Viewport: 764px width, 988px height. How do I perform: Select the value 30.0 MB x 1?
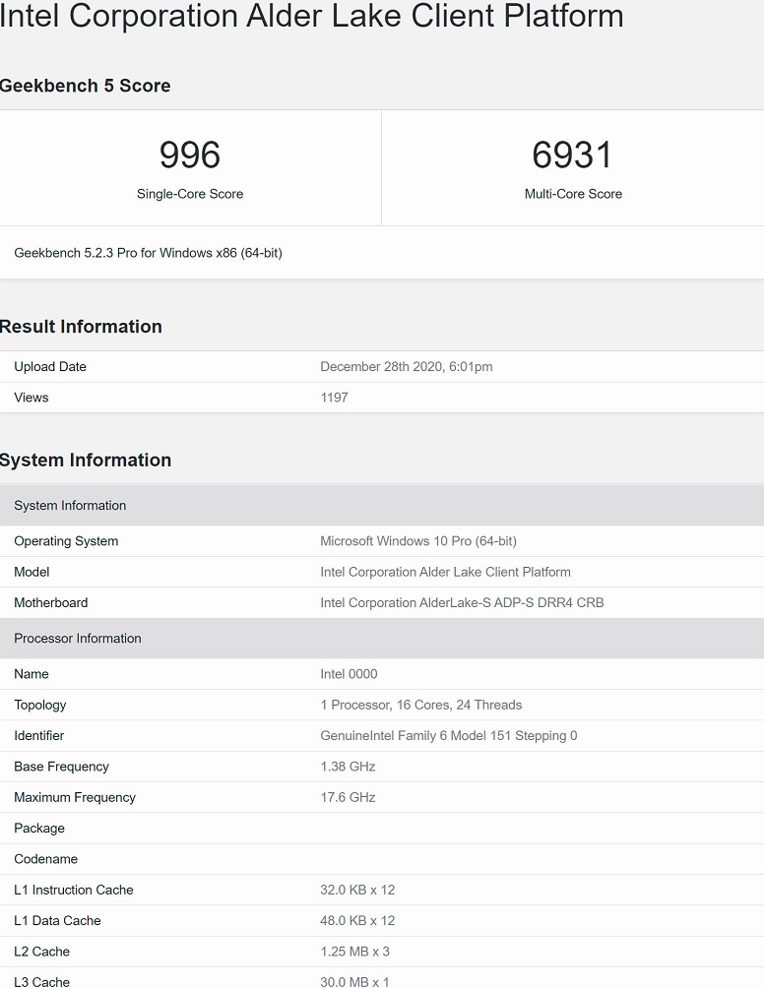(354, 982)
